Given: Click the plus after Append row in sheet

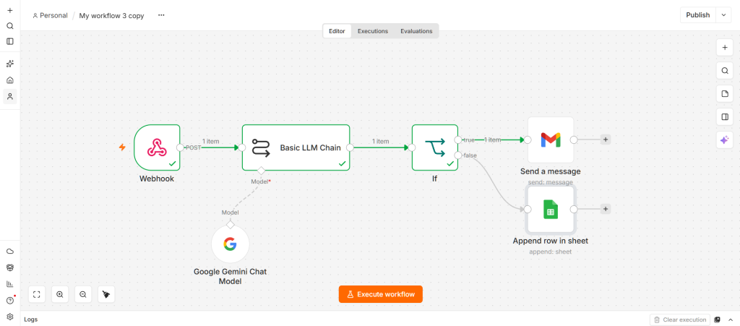Looking at the screenshot, I should click(606, 209).
